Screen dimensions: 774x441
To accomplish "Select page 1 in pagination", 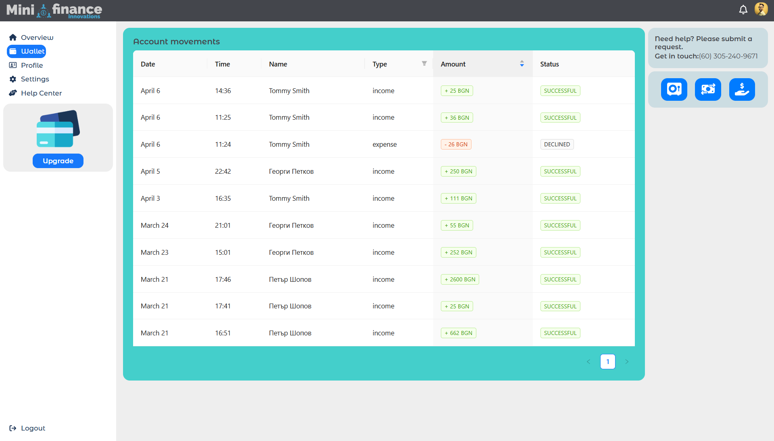I will click(x=607, y=362).
